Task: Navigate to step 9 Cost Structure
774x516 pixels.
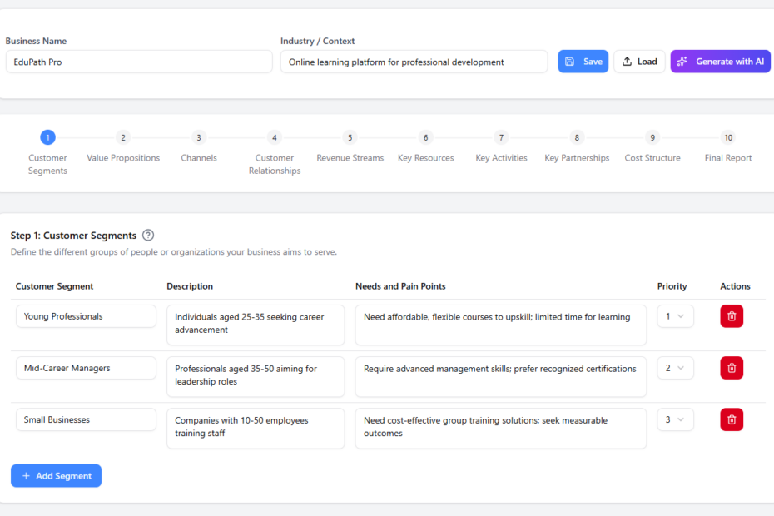Action: tap(652, 138)
